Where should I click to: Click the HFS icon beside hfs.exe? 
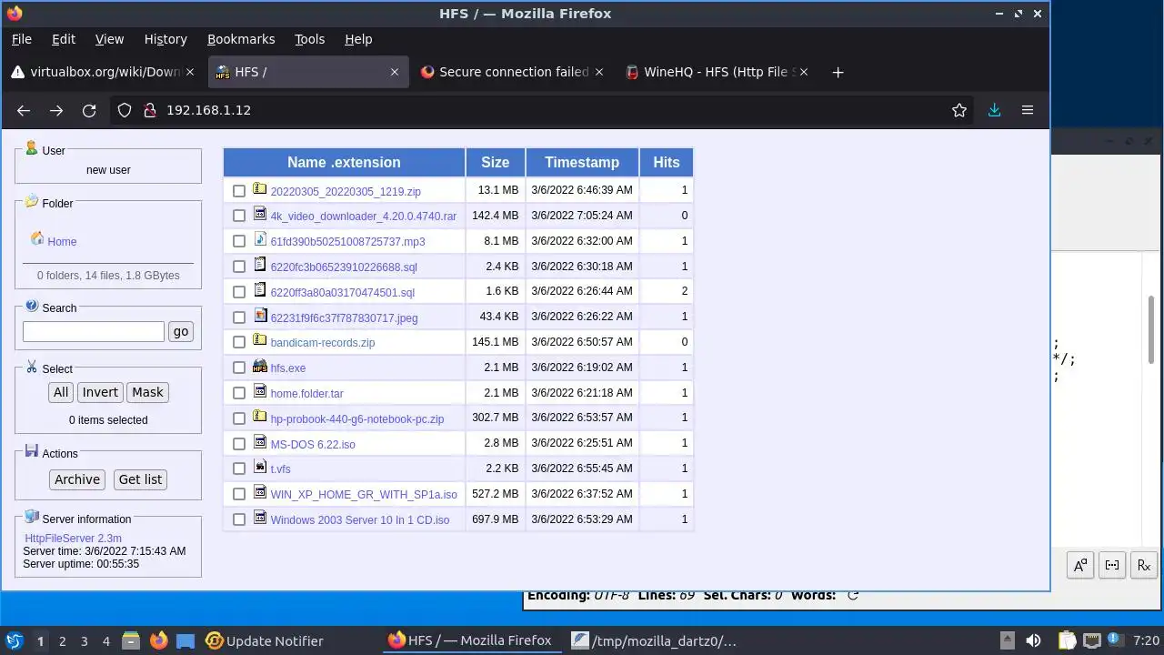click(260, 367)
